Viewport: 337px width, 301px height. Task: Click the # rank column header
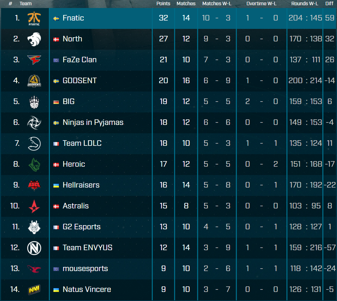pyautogui.click(x=10, y=3)
